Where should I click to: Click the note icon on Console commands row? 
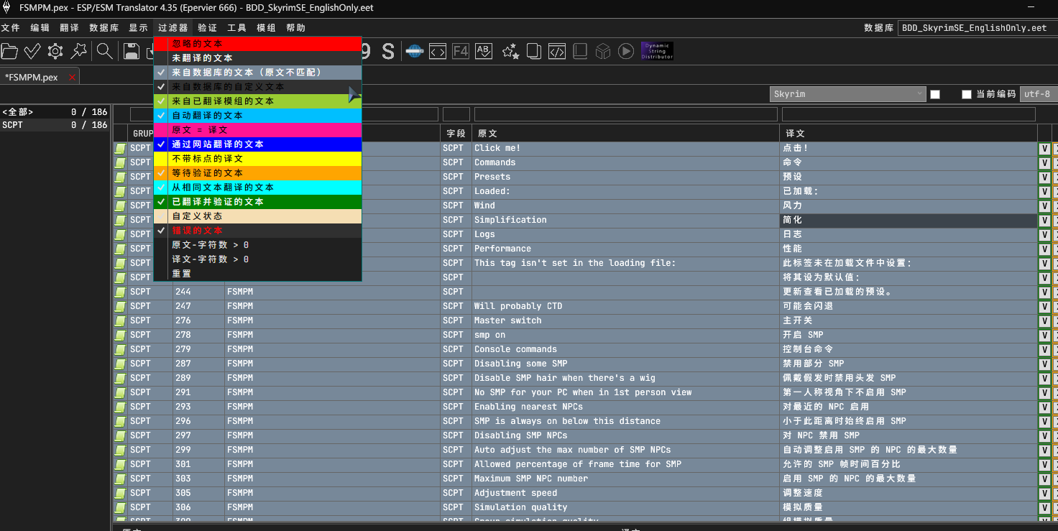click(120, 349)
